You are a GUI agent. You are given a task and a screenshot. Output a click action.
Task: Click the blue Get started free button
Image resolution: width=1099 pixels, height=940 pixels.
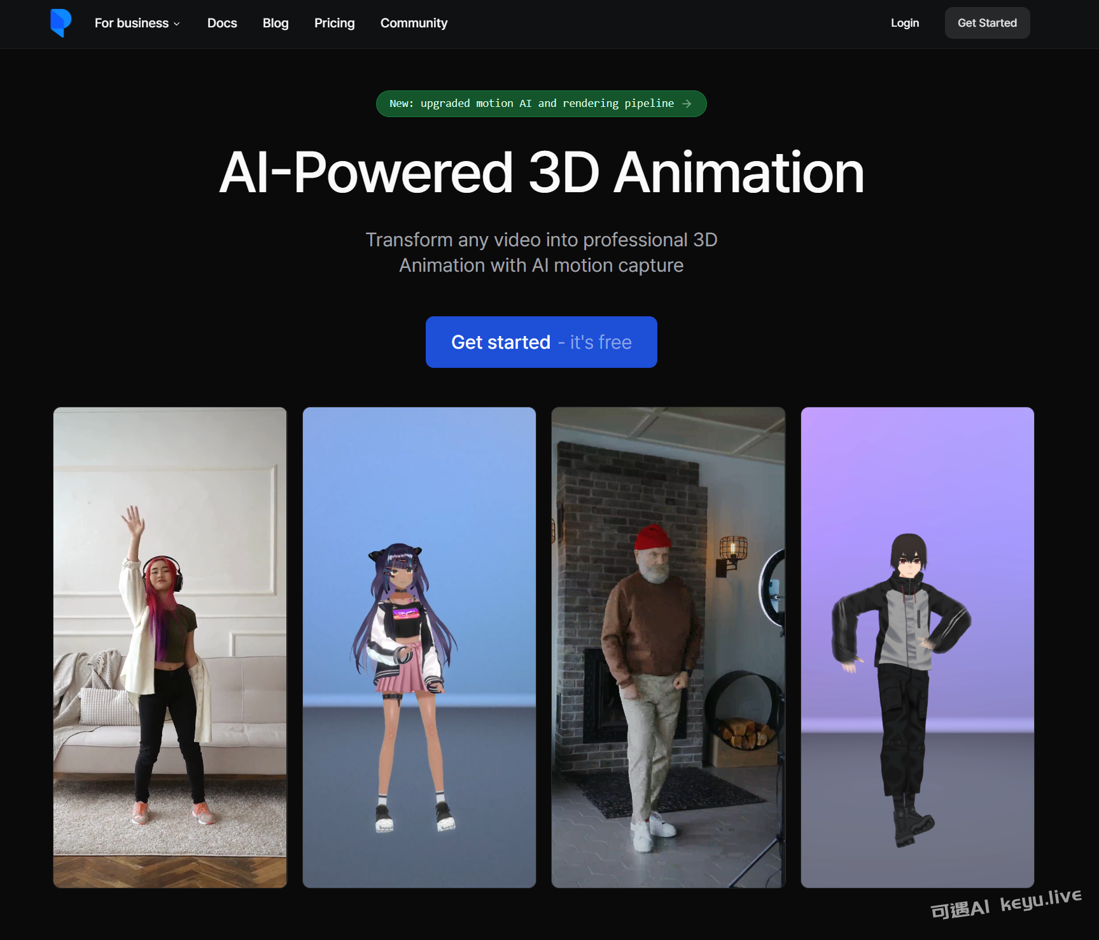(x=541, y=342)
